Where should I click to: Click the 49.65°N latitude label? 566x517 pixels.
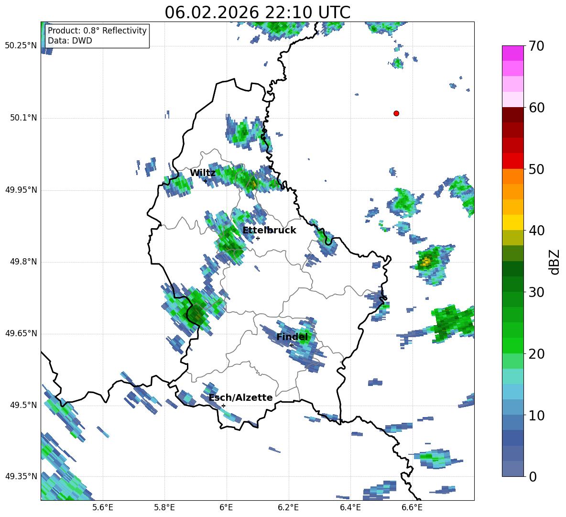[x=21, y=333]
